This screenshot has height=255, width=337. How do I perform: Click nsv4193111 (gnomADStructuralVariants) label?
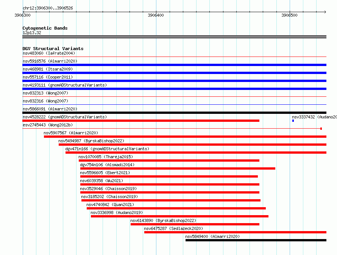[x=65, y=85]
